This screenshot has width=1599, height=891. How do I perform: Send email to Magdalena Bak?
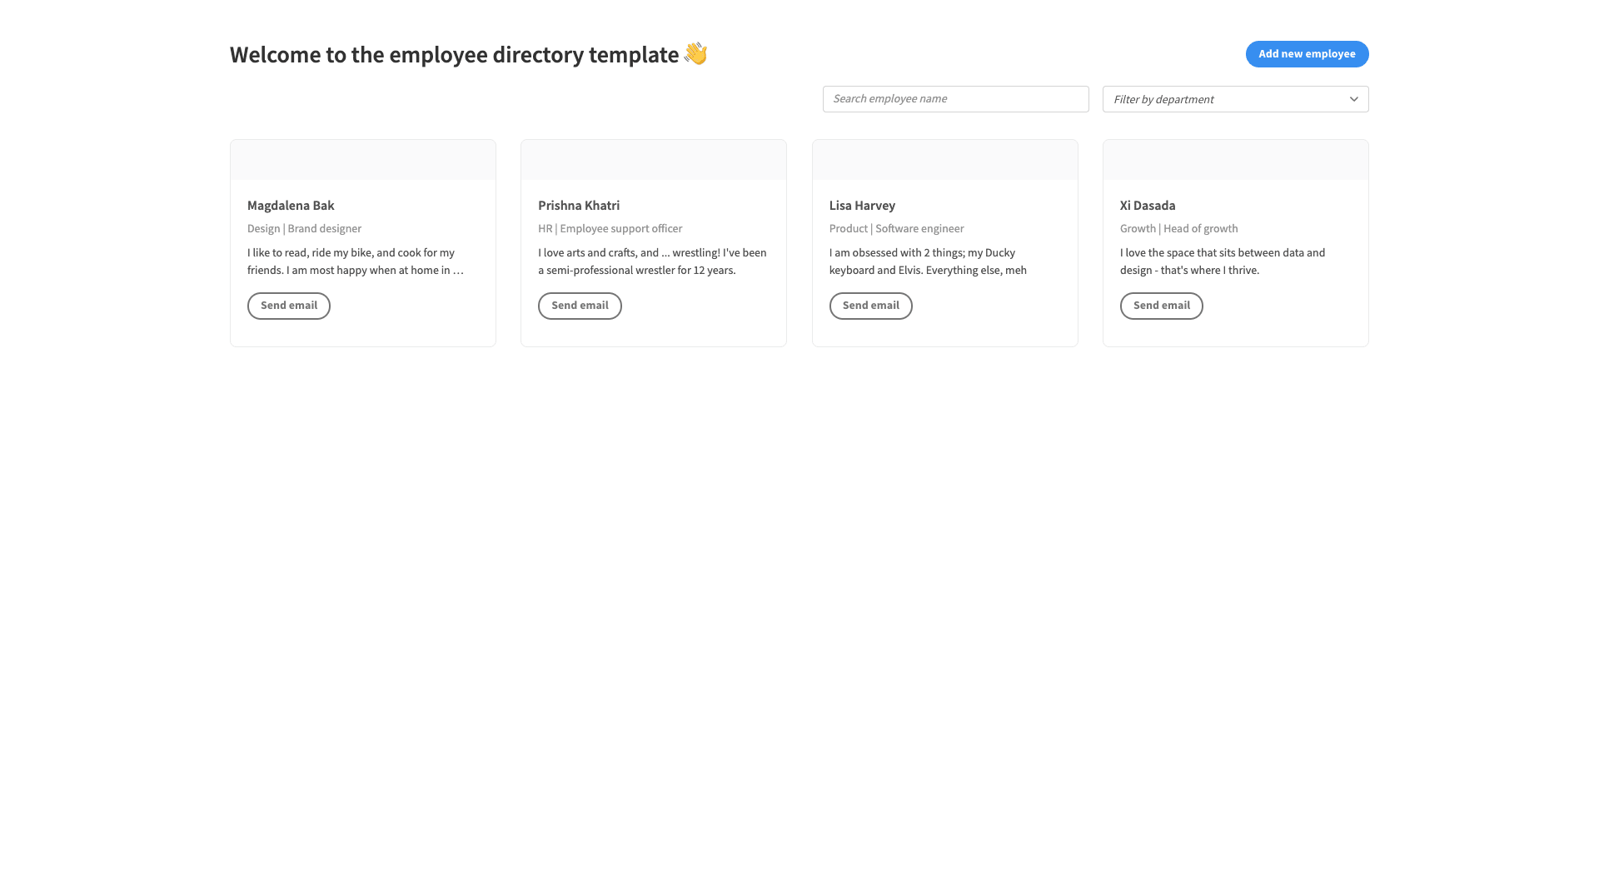[289, 306]
